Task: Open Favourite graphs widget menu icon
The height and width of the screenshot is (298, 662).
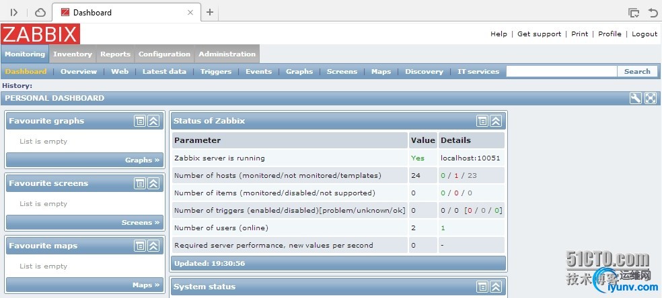Action: (x=140, y=121)
